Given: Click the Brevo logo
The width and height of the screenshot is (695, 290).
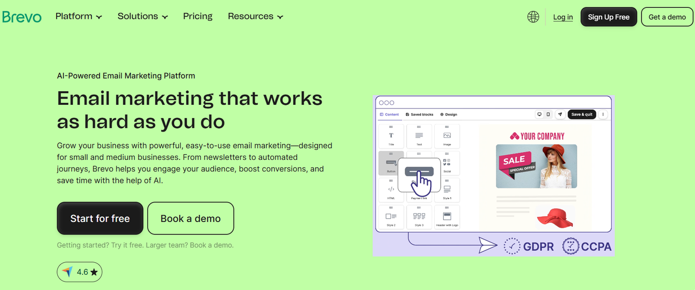Looking at the screenshot, I should 22,17.
